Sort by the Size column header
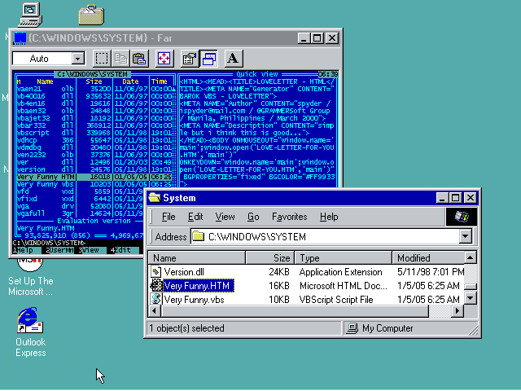The height and width of the screenshot is (391, 521). coord(270,258)
